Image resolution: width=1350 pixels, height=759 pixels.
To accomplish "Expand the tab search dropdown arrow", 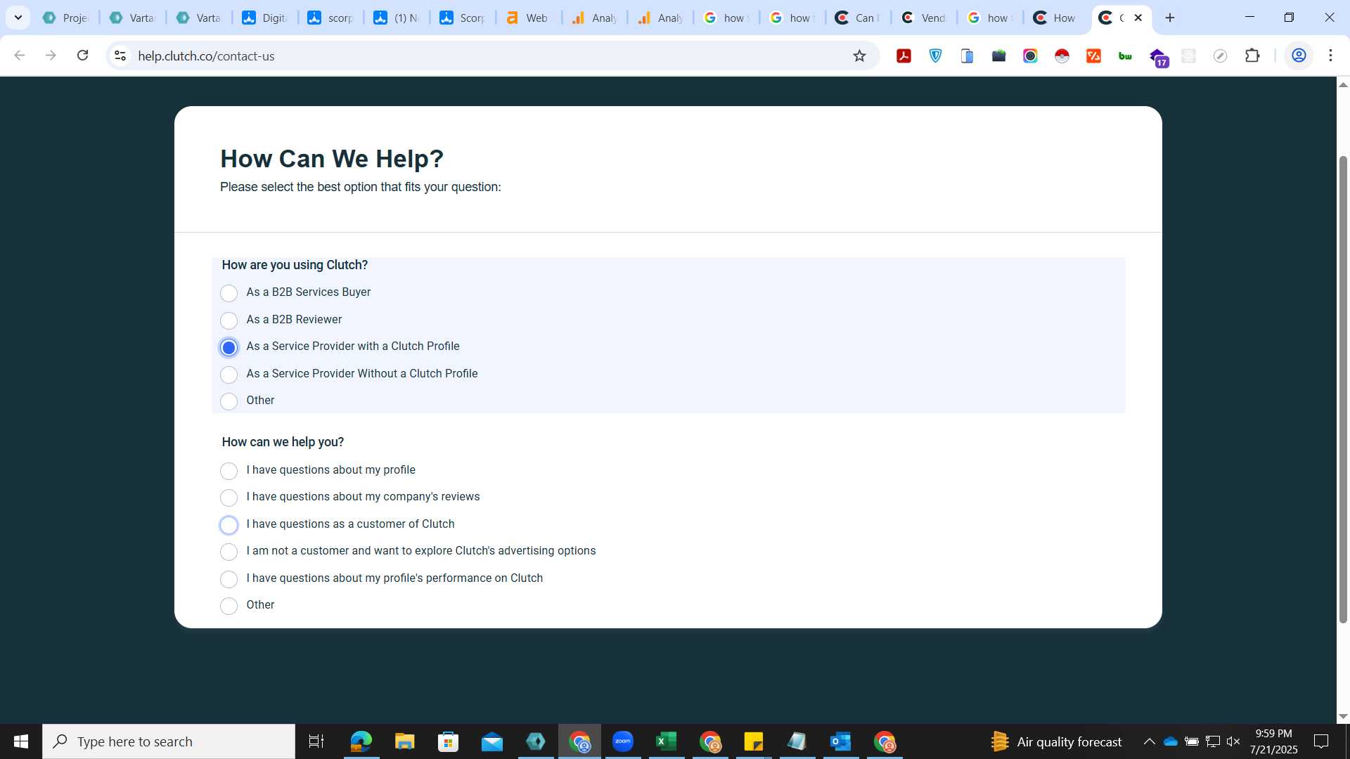I will (18, 18).
